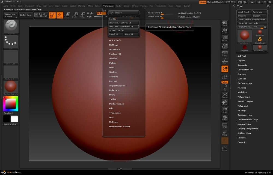Click the Scale icon in right shelf
The width and height of the screenshot is (273, 175).
pos(225,110)
